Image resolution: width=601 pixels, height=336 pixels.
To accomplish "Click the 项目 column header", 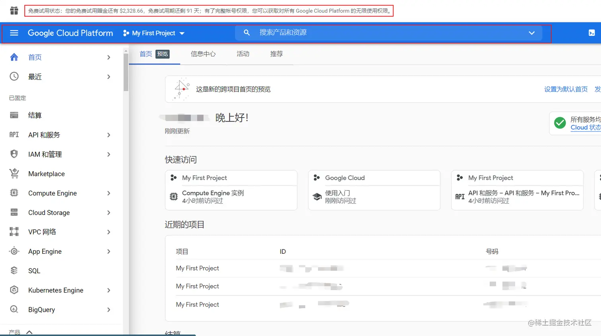I will tap(182, 251).
